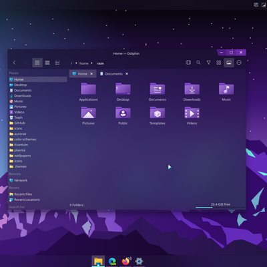
Task: Open Documents in Places sidebar
Action: 38,90
